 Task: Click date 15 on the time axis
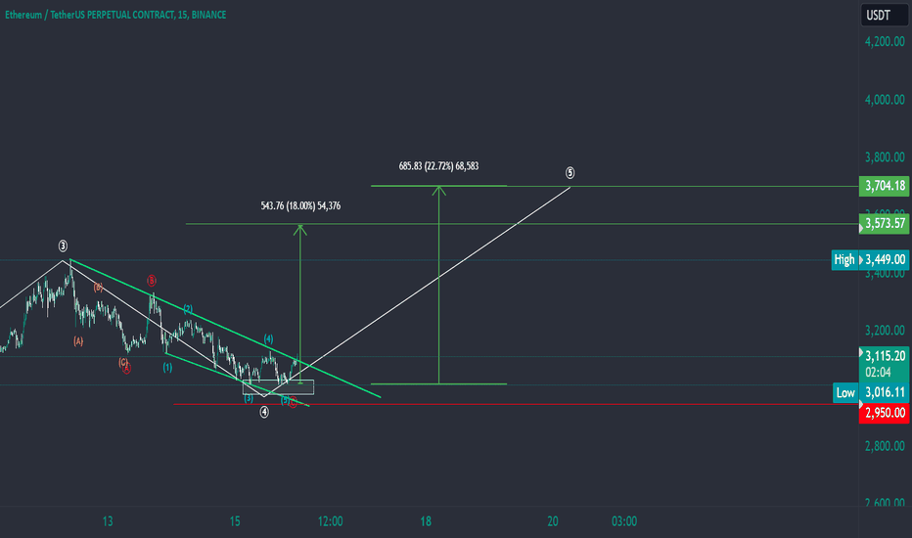click(235, 521)
